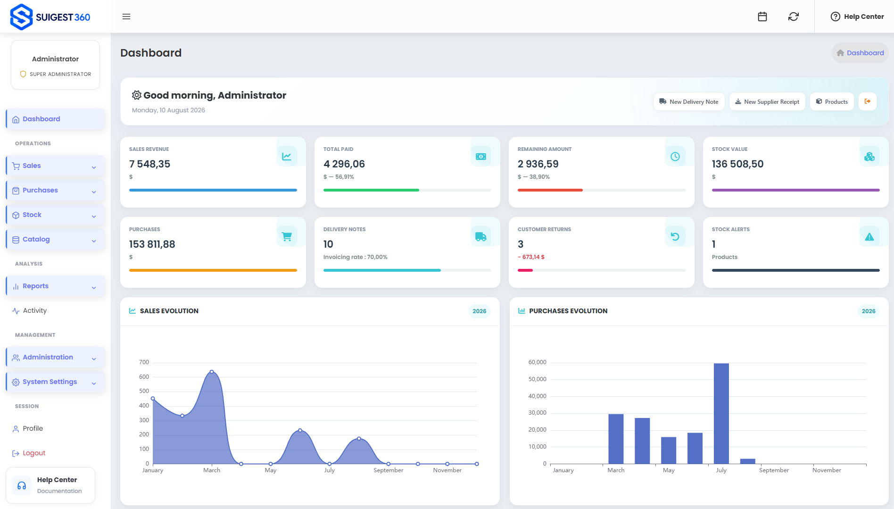894x509 pixels.
Task: Click the Reports bar chart sidebar icon
Action: 16,286
